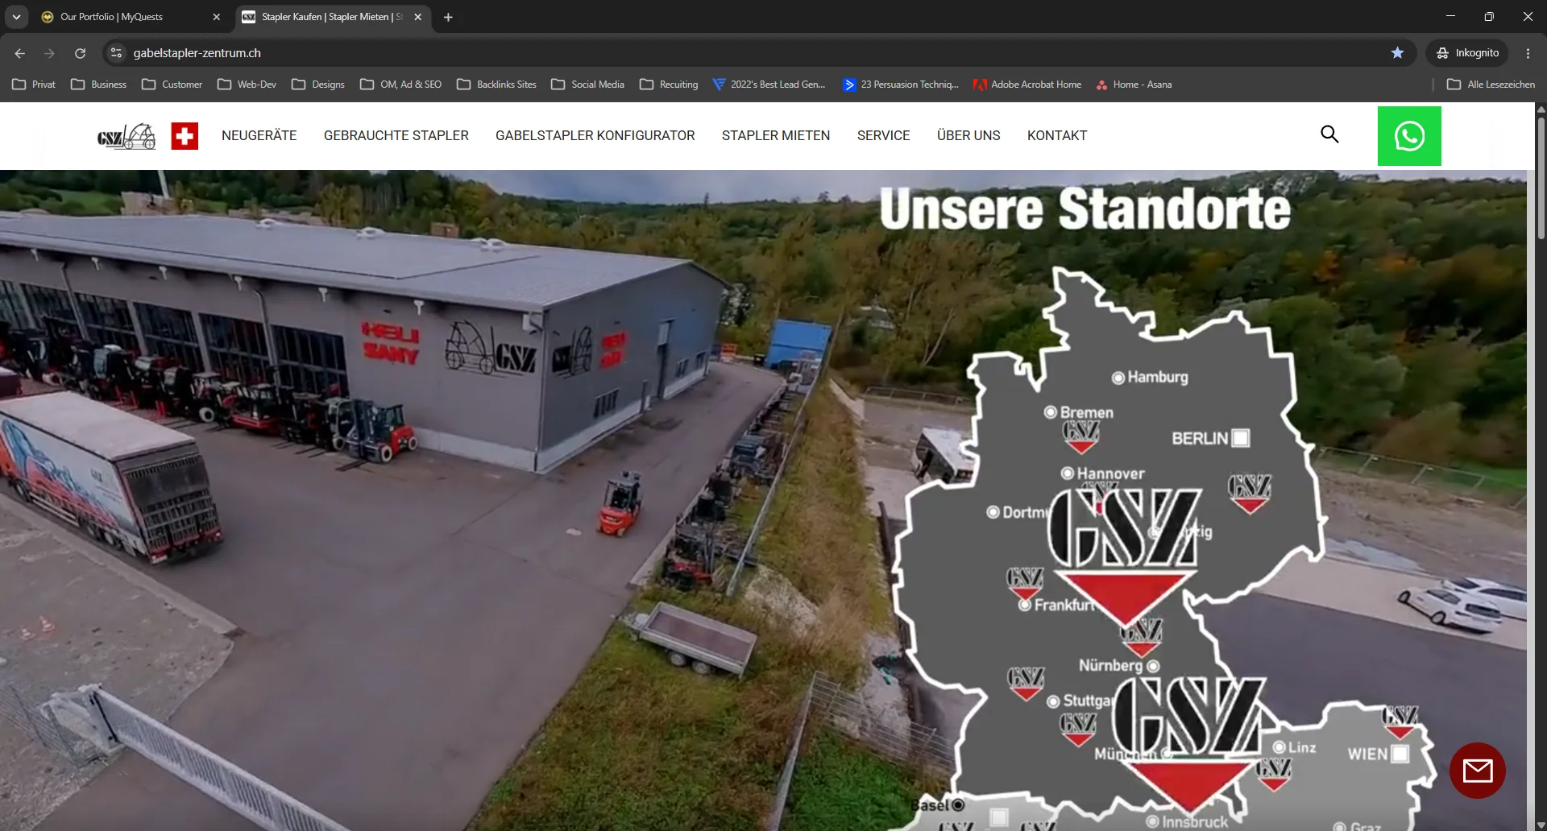
Task: Reload the page
Action: [x=80, y=53]
